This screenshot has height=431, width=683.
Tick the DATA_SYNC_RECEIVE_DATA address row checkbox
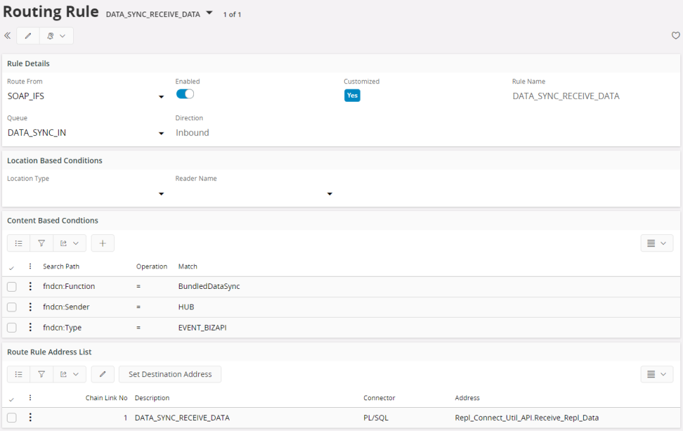[12, 418]
